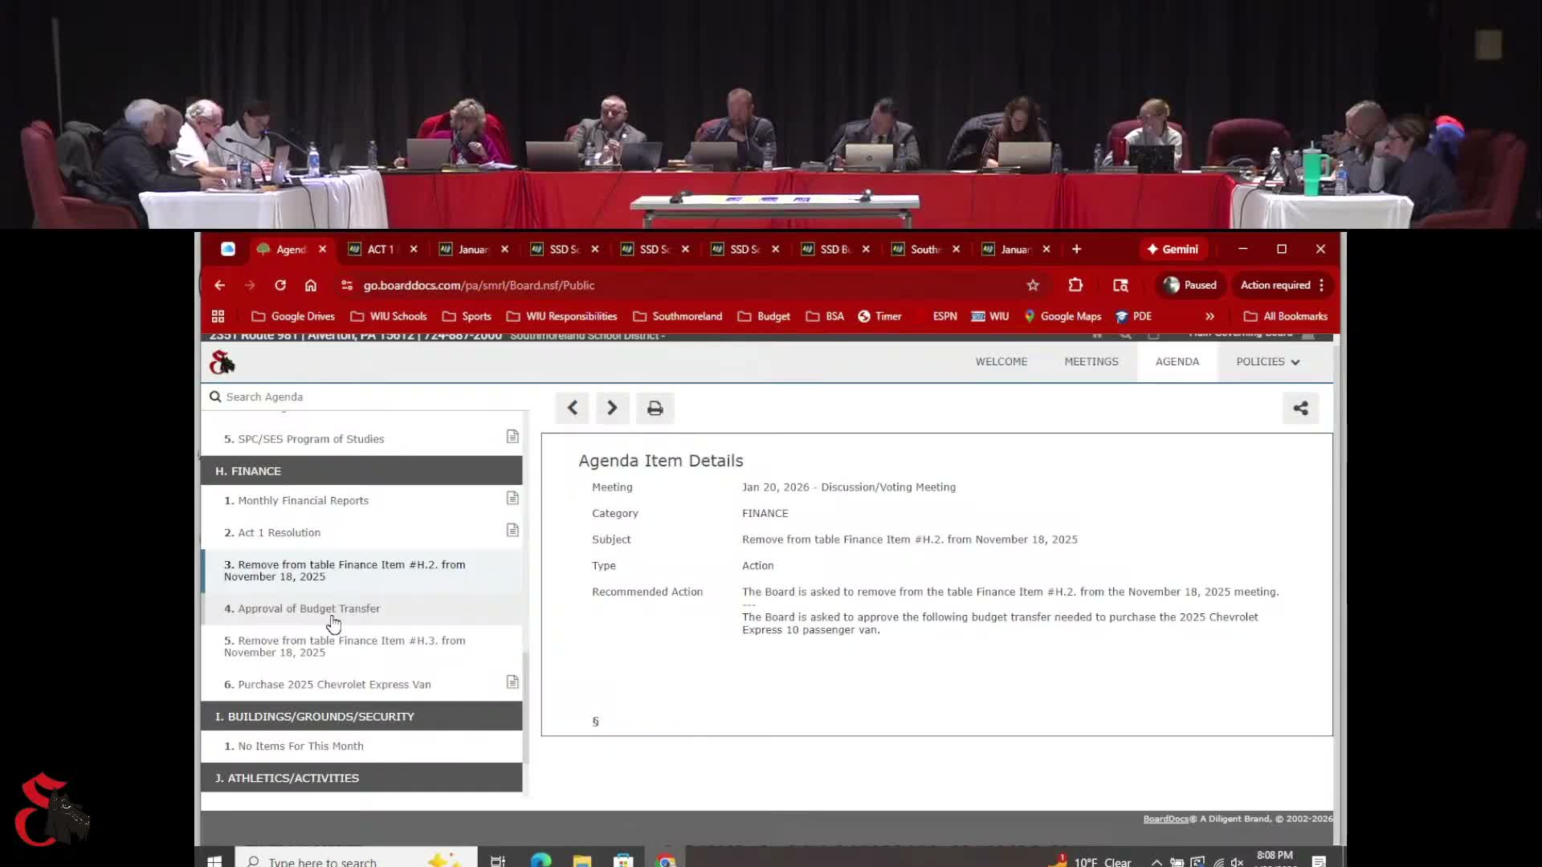
Task: Reload the page
Action: [280, 285]
